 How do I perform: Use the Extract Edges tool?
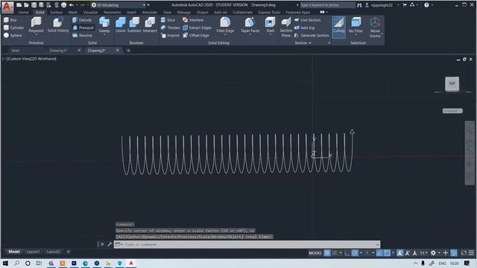pyautogui.click(x=197, y=28)
